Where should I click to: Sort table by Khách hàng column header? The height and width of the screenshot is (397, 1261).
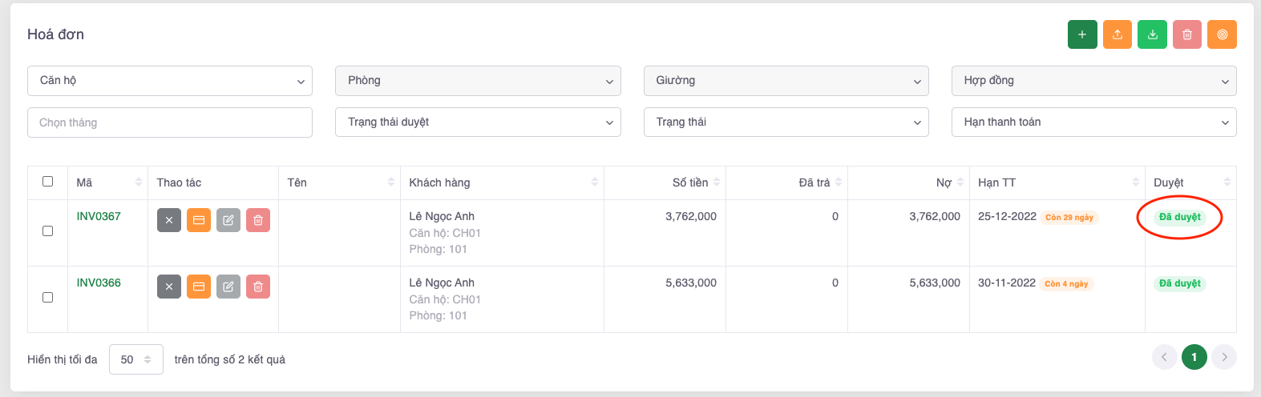point(439,182)
